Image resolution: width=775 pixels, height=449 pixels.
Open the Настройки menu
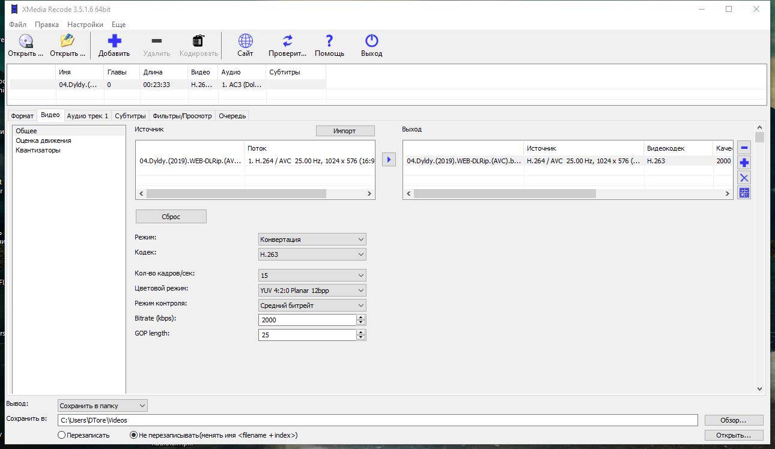tap(85, 25)
